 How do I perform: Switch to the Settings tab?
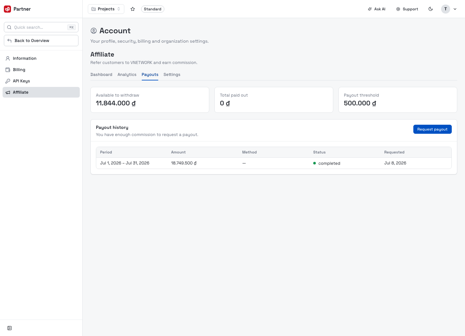tap(172, 75)
